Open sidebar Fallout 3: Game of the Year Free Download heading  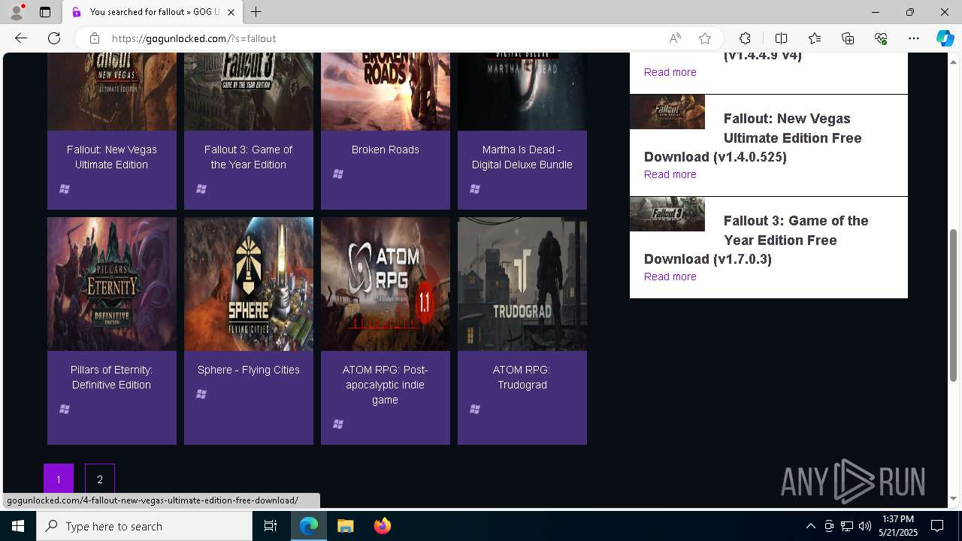756,240
